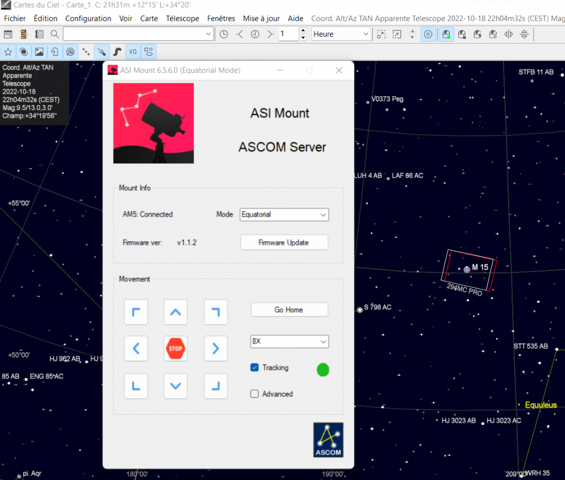Screen dimensions: 565x480
Task: Click the Firmware Update button
Action: pos(284,242)
